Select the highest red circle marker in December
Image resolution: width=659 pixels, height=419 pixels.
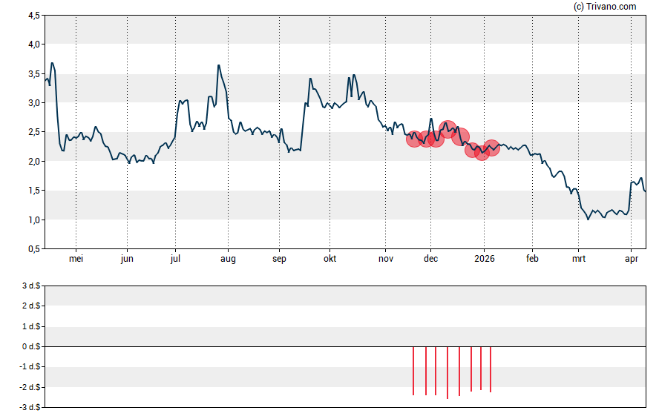[x=447, y=130]
